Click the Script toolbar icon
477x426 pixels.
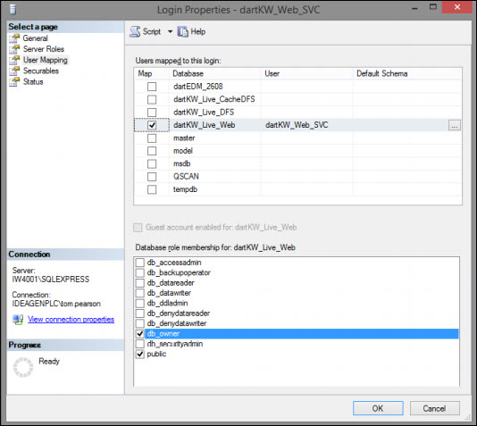pos(135,31)
